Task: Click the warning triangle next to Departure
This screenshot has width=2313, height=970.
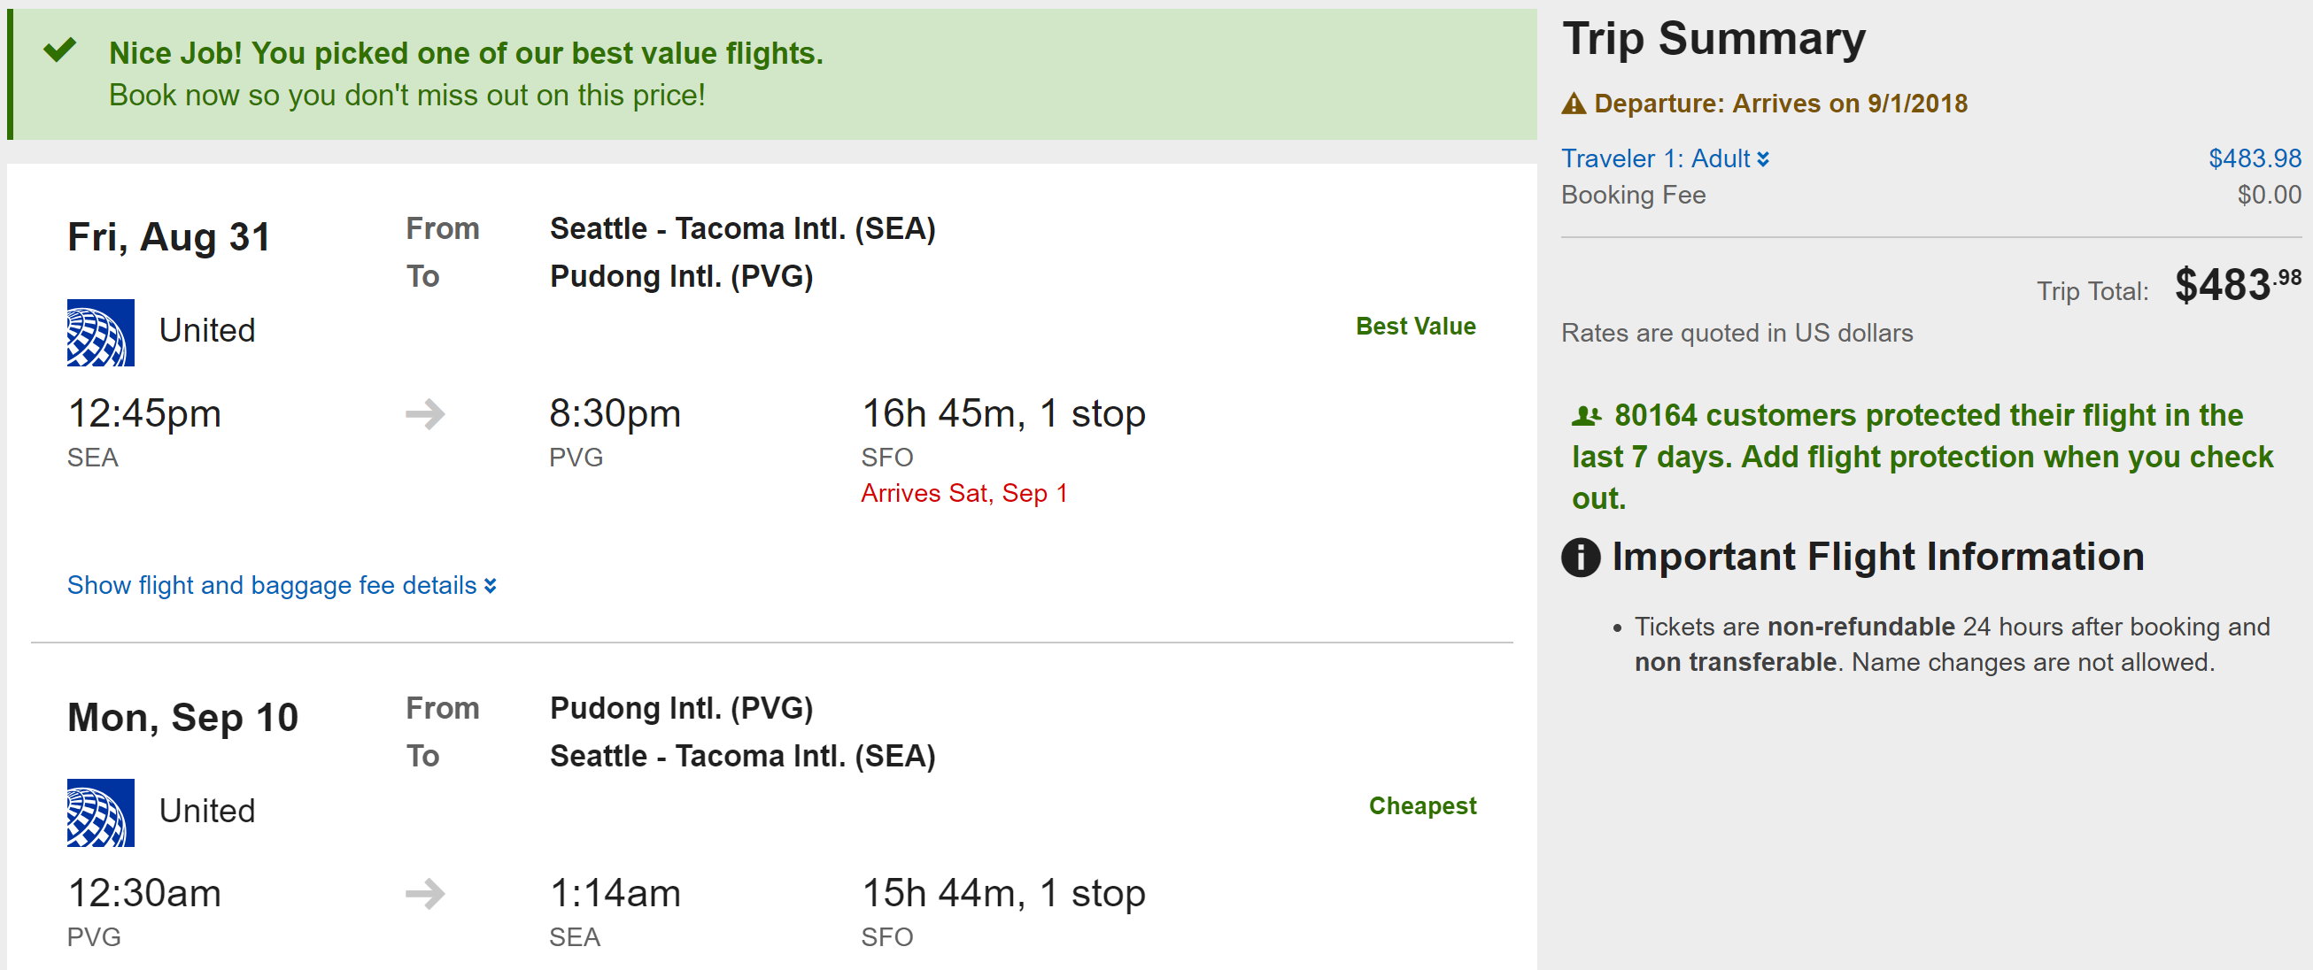Action: [x=1574, y=104]
